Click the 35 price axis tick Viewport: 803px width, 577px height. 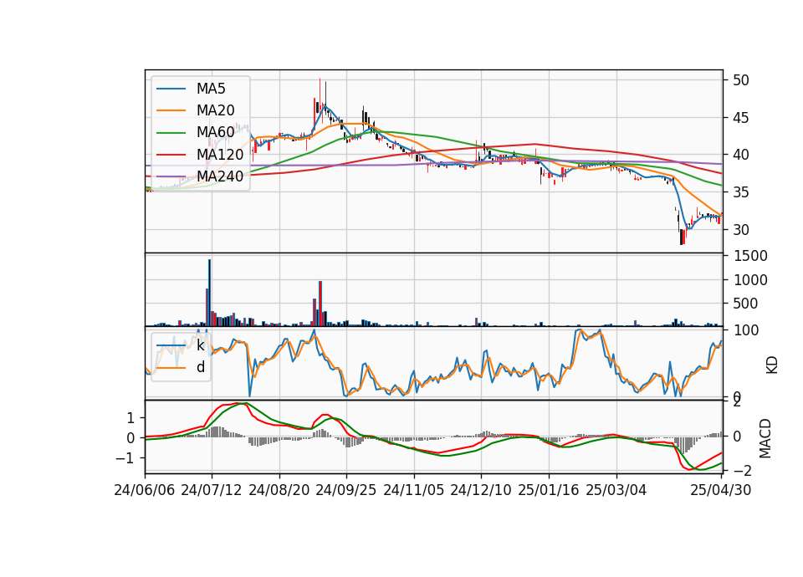(740, 192)
